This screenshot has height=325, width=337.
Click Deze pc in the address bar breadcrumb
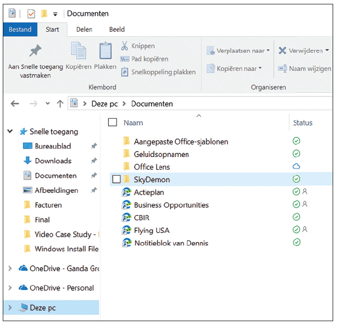[104, 104]
